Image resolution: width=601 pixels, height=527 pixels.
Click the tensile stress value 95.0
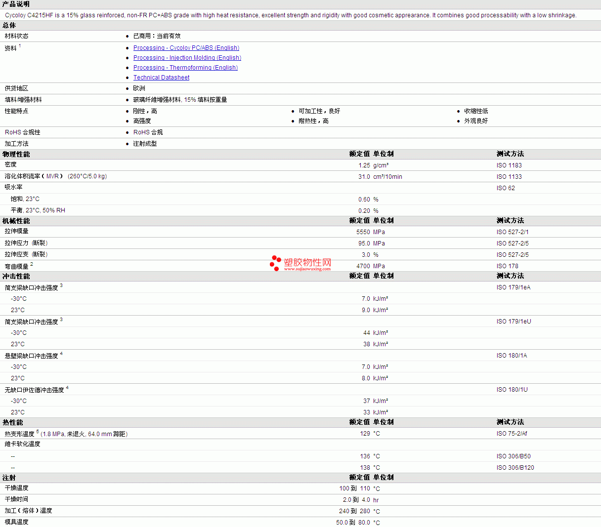[x=364, y=243]
